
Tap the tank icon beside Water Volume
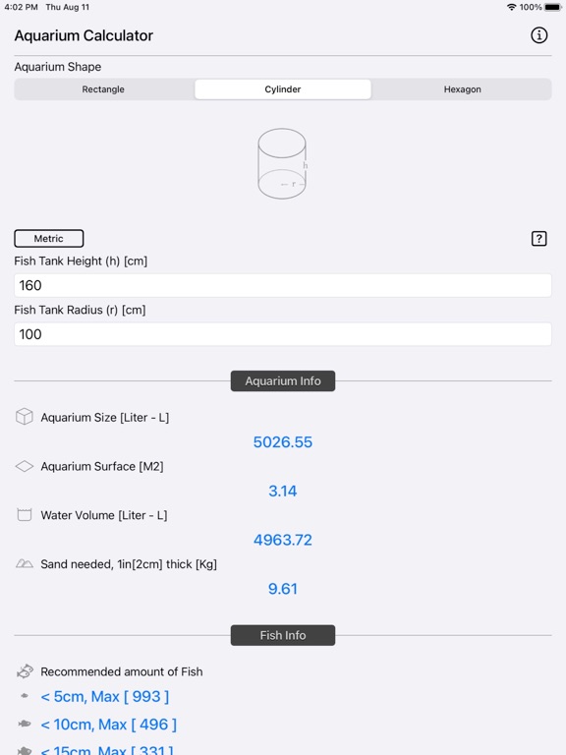point(24,515)
